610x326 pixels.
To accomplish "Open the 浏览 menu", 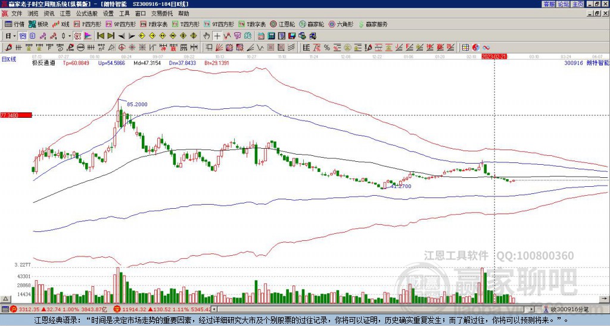I will (33, 14).
